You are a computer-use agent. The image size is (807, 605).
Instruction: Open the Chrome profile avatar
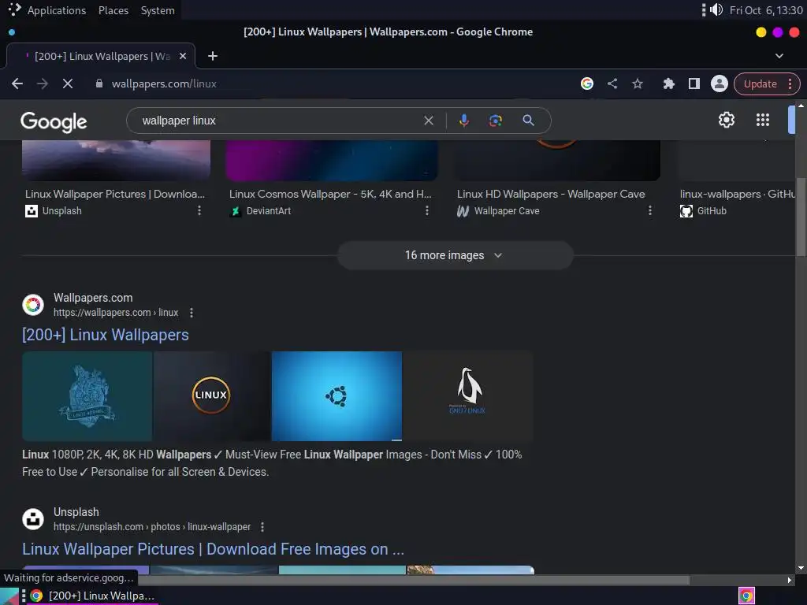pyautogui.click(x=719, y=84)
